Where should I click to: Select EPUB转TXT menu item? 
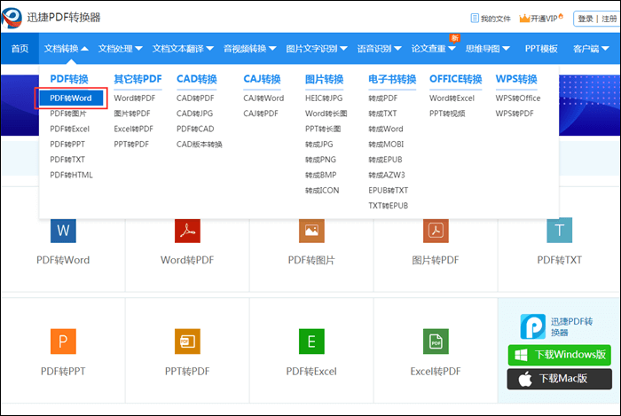(x=389, y=191)
